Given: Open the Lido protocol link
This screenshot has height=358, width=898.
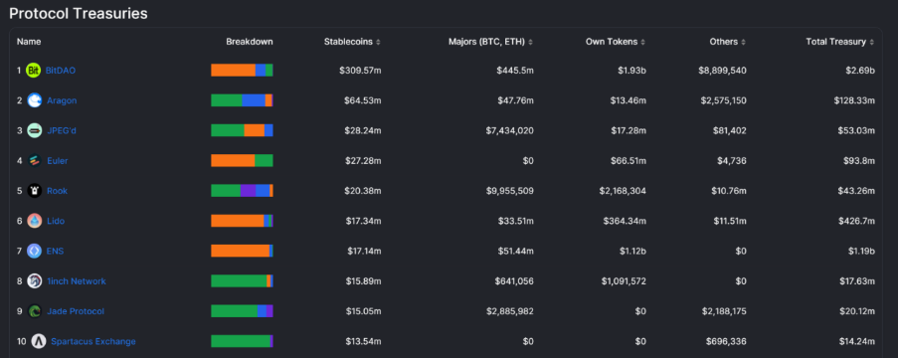Looking at the screenshot, I should (56, 221).
